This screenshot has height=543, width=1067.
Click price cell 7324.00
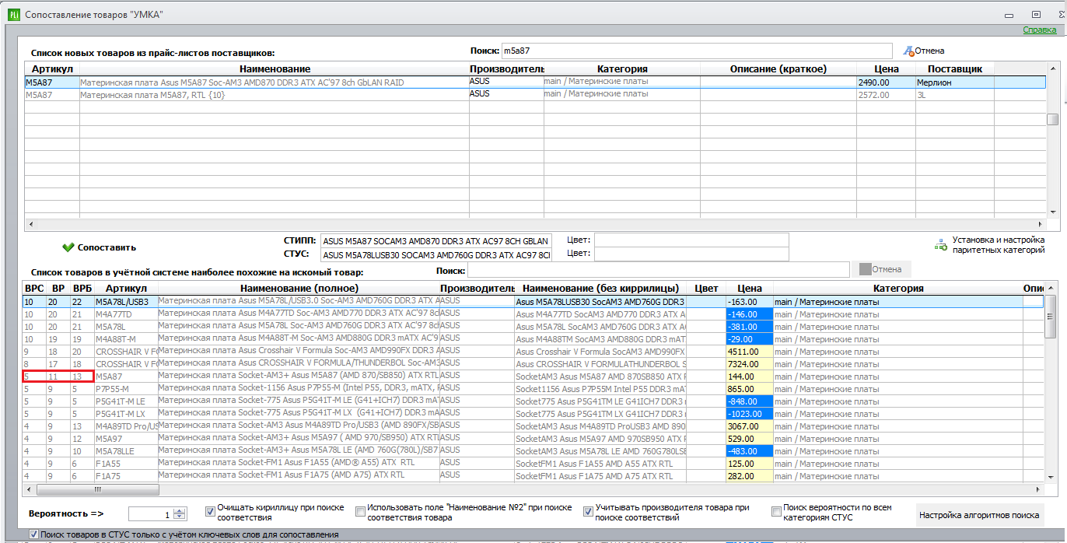[749, 364]
